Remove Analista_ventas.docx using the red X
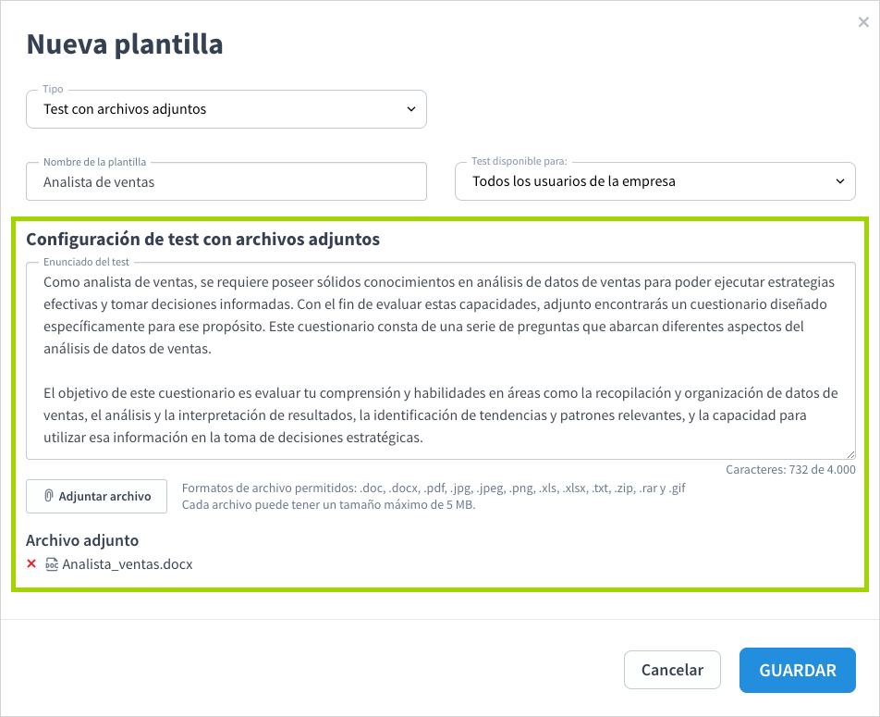The image size is (880, 717). click(33, 562)
